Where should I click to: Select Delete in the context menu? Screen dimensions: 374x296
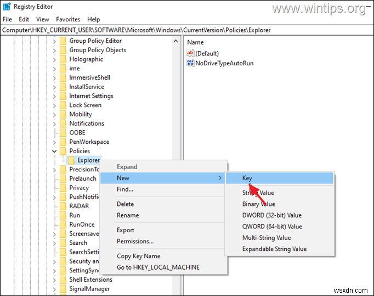point(162,204)
